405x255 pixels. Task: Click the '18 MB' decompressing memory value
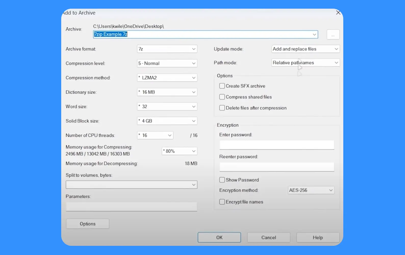(x=191, y=163)
